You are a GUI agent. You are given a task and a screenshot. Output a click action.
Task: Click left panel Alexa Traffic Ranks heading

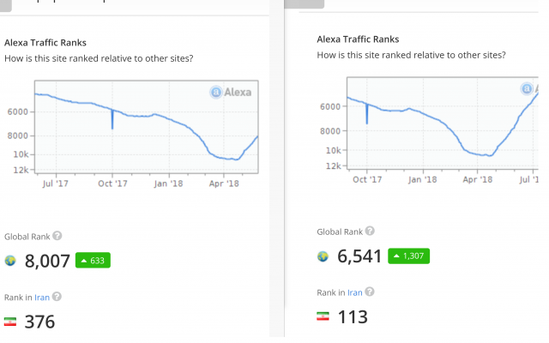pos(45,43)
